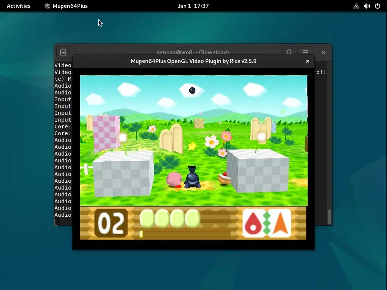Screen dimensions: 387x290
Task: Click the volume speaker icon in top bar
Action: pos(367,6)
